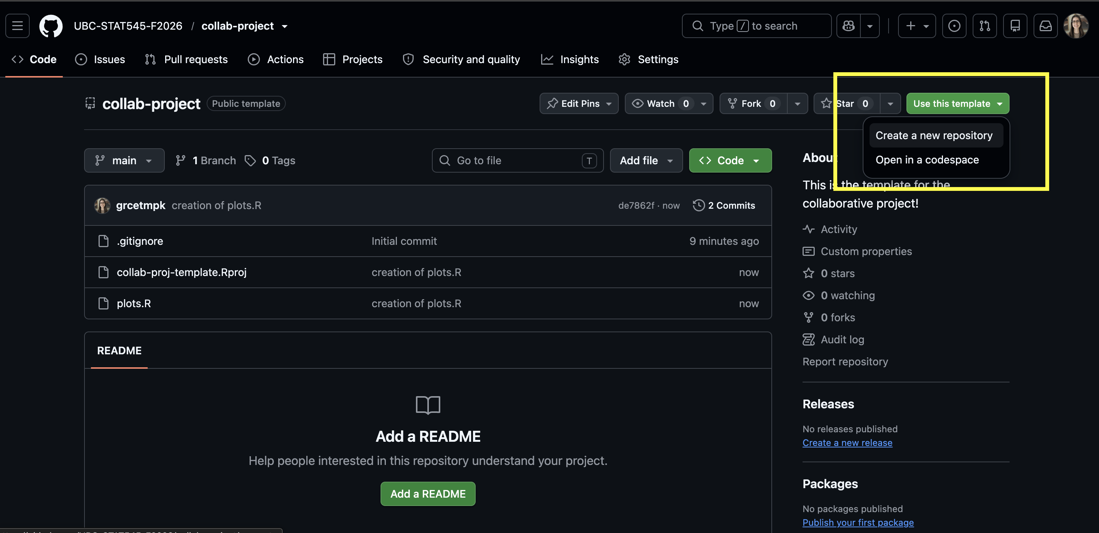Click the Audit log icon
1099x533 pixels.
(x=809, y=339)
